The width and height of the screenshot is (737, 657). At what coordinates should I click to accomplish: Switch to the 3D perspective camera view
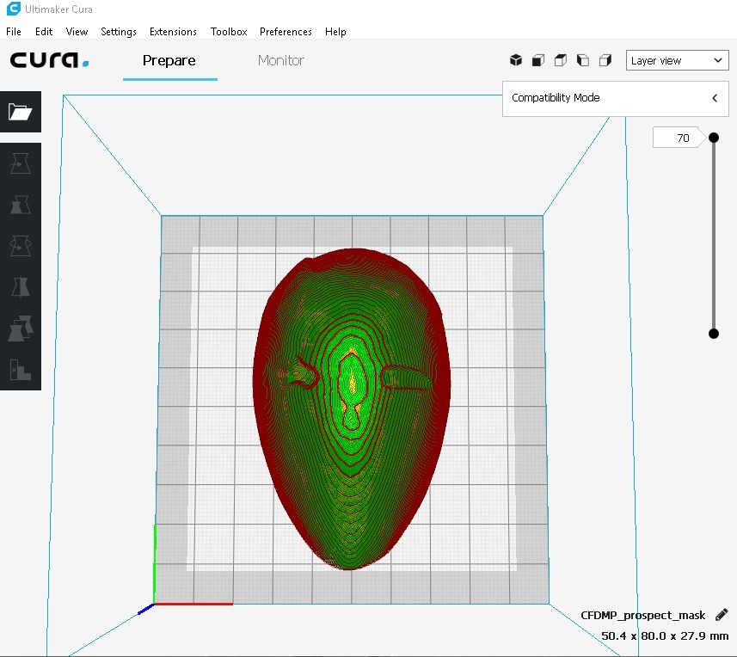point(516,60)
